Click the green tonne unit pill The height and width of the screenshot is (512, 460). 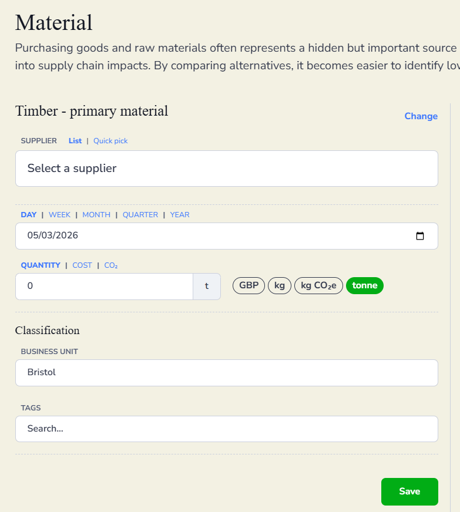click(x=365, y=286)
